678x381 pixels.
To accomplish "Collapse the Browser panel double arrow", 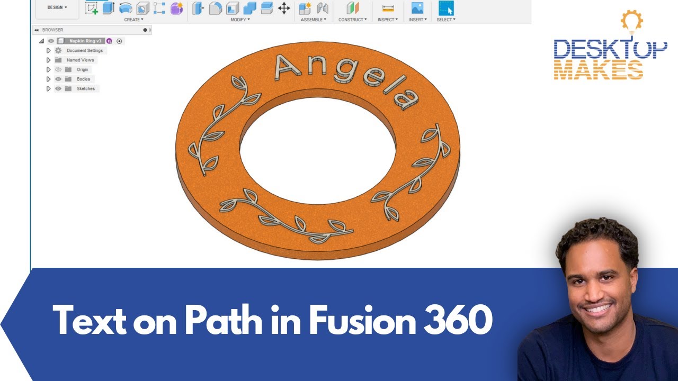I will [37, 30].
